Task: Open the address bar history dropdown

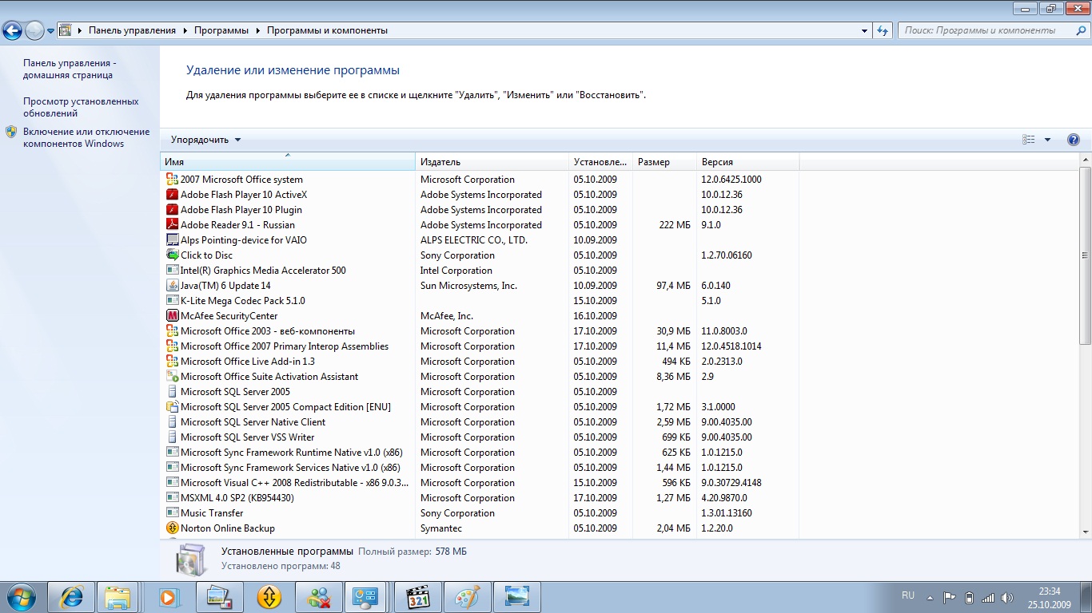Action: pyautogui.click(x=865, y=30)
